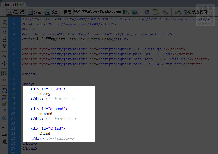Click the Remove Comment icon
Viewport: 218px width, 154px height.
coord(4,97)
